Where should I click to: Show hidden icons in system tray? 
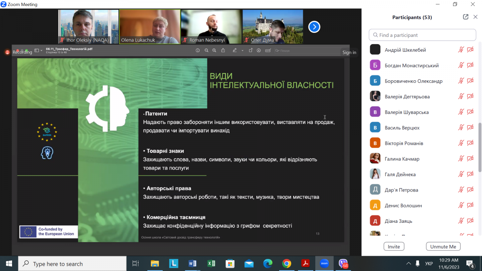408,264
